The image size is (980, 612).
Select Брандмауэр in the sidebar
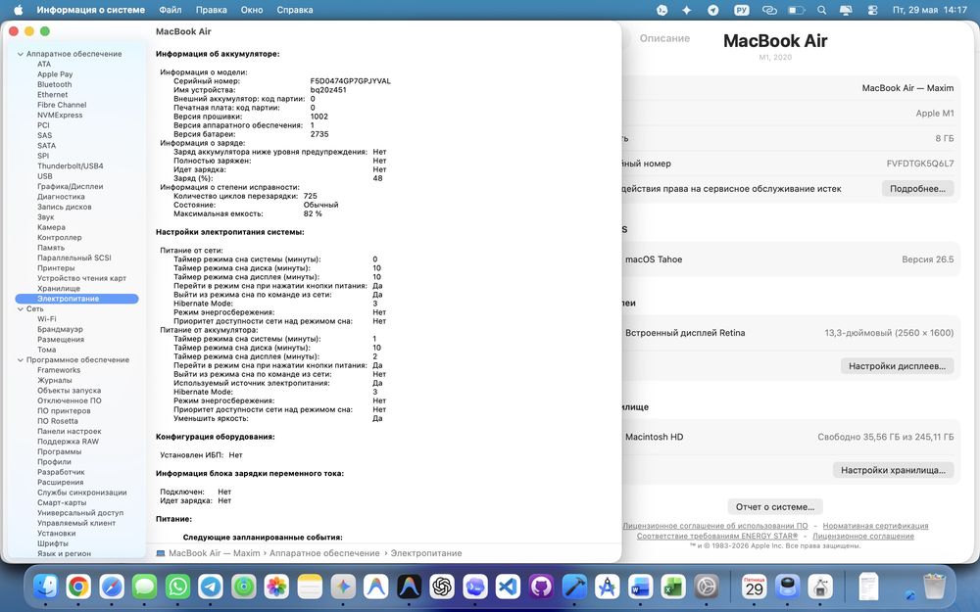(x=60, y=329)
